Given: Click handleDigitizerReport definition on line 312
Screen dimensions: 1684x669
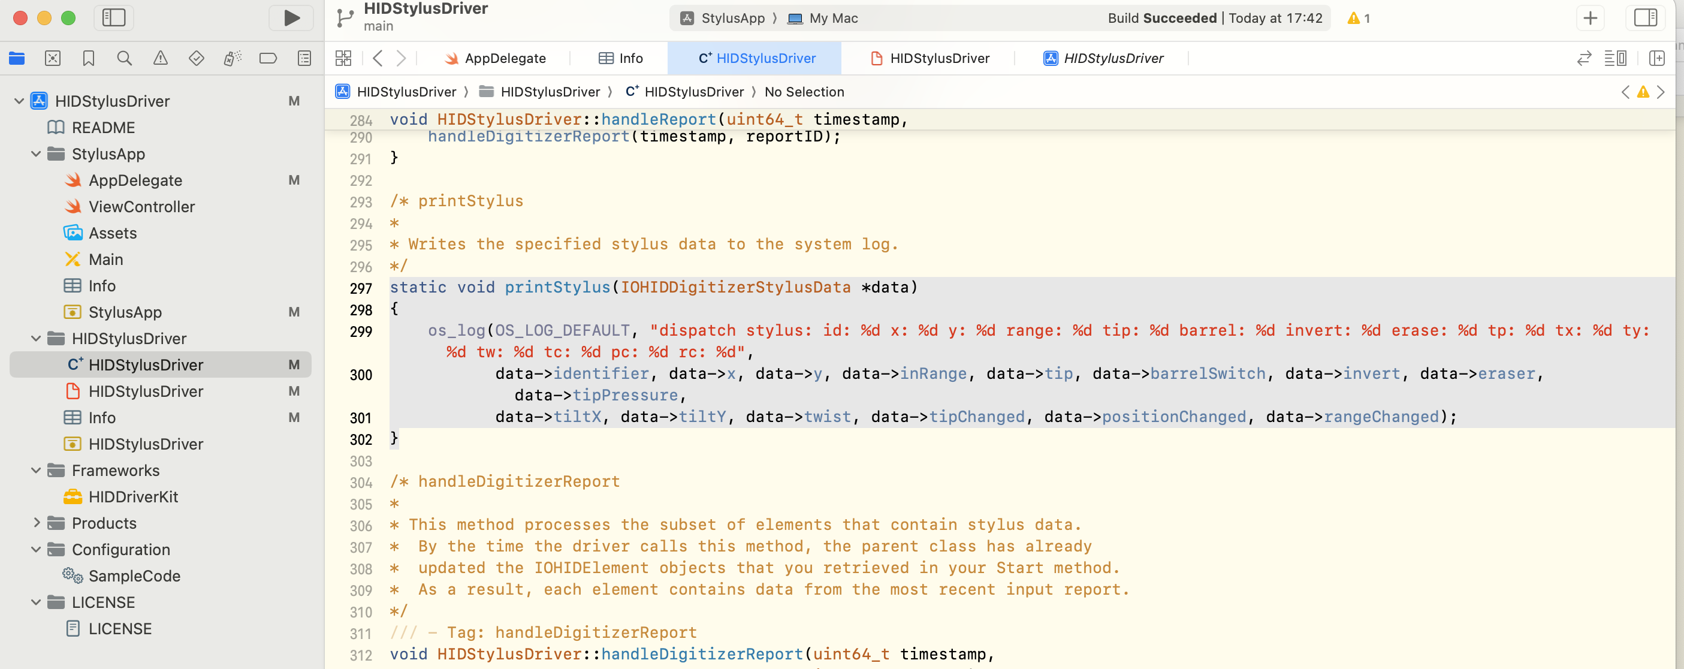Looking at the screenshot, I should 701,654.
